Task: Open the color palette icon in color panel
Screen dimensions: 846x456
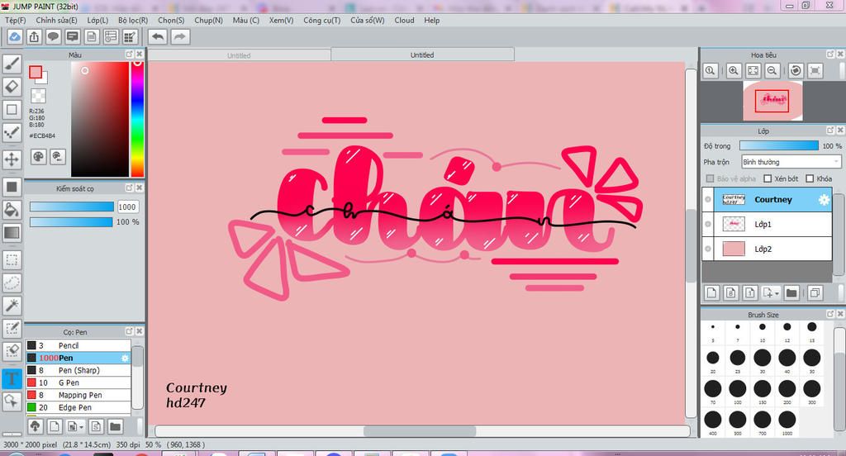Action: point(38,156)
